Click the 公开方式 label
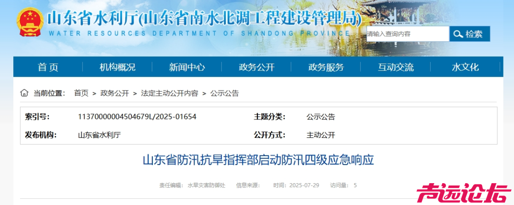 coord(269,135)
